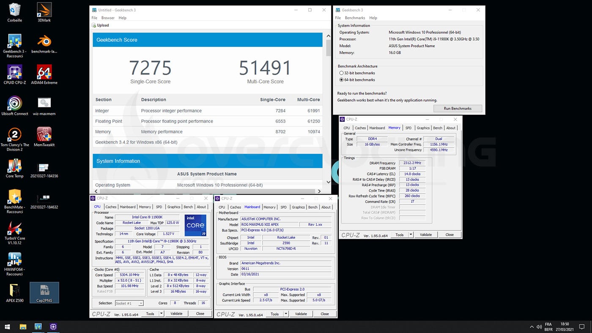Show hidden system tray icons chevron
The width and height of the screenshot is (592, 333).
[x=532, y=327]
